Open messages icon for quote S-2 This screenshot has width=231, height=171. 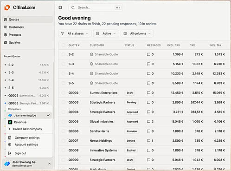[148, 54]
